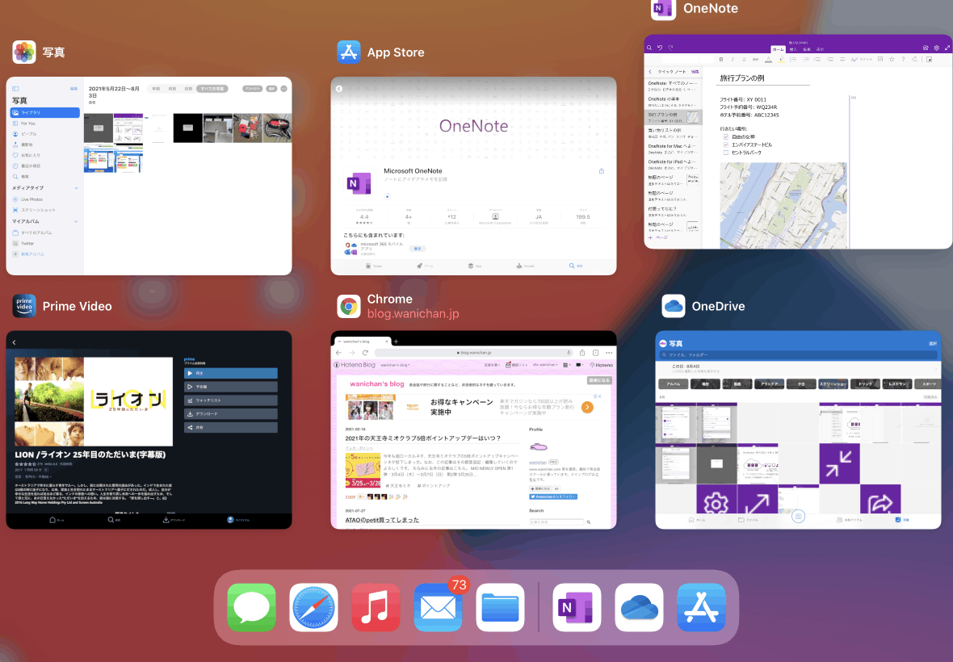
Task: Tap the アルバム chip in OneDrive
Action: pos(674,383)
